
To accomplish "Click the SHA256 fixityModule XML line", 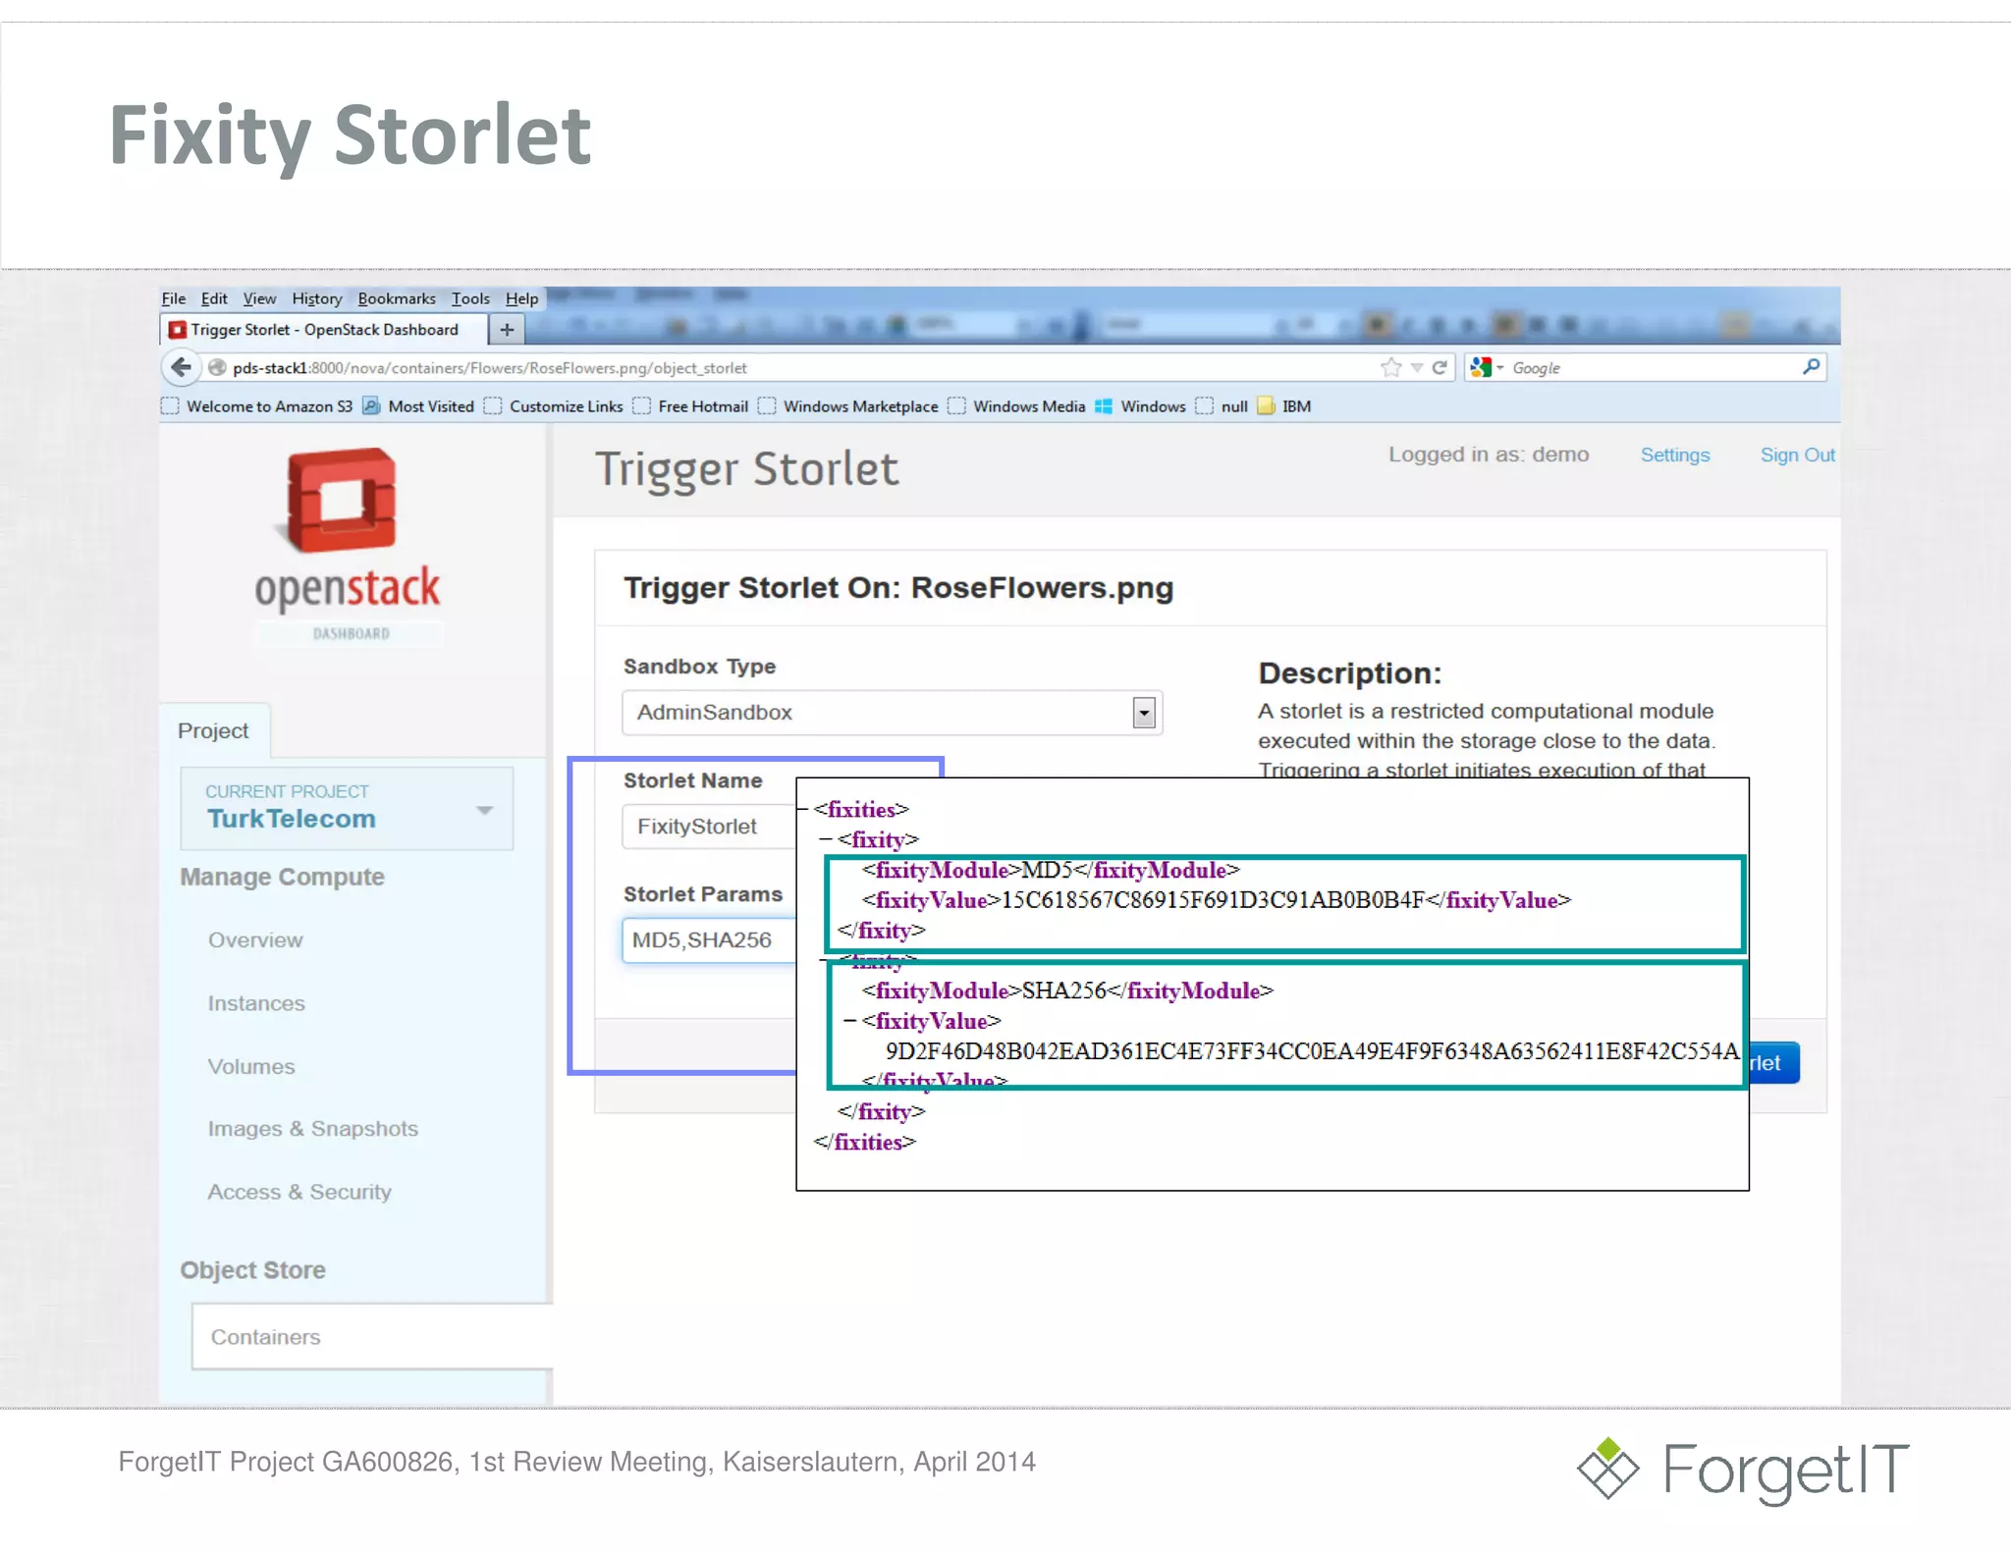I will point(1067,991).
